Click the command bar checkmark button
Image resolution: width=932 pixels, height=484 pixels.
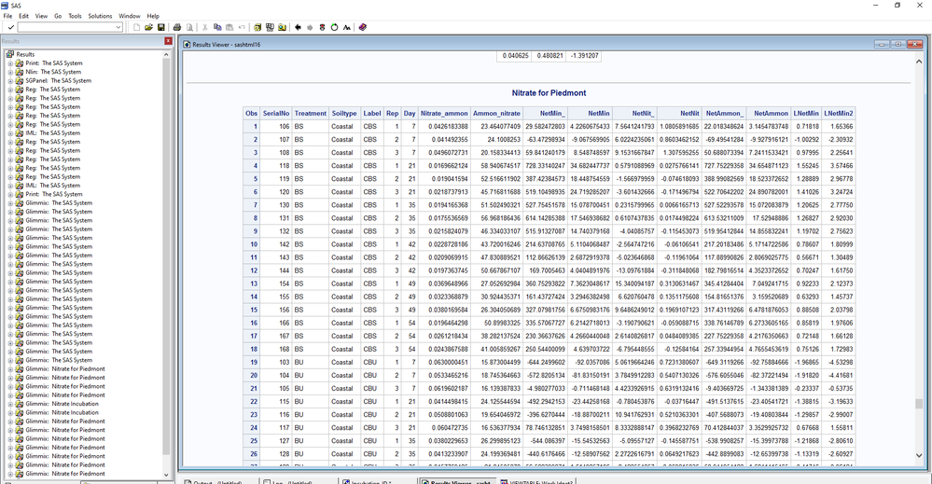[10, 28]
